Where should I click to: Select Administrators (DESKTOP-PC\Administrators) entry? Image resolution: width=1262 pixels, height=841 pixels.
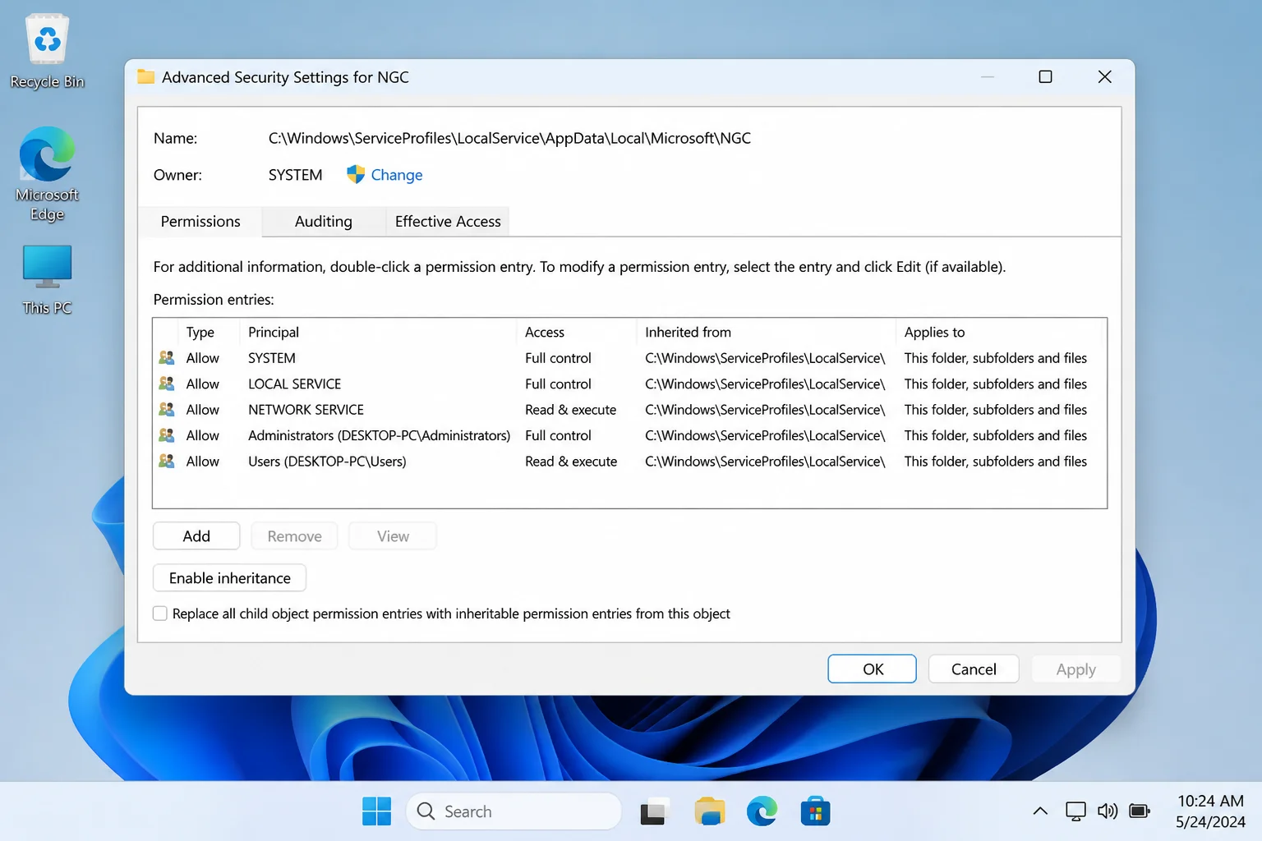[x=379, y=435]
